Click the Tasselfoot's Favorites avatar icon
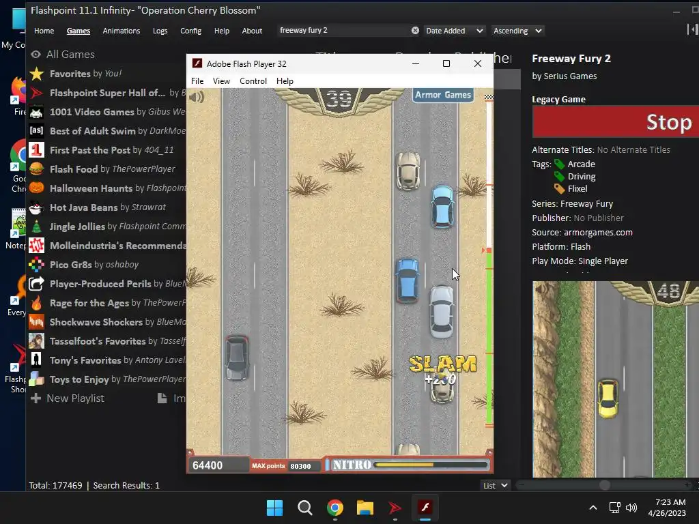Viewport: 699px width, 524px height. pyautogui.click(x=37, y=341)
